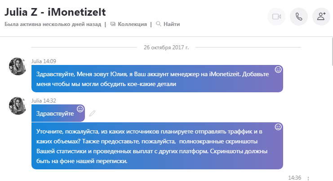The width and height of the screenshot is (333, 181).
Task: Click the Была активна несколько дней назад status
Action: click(53, 24)
